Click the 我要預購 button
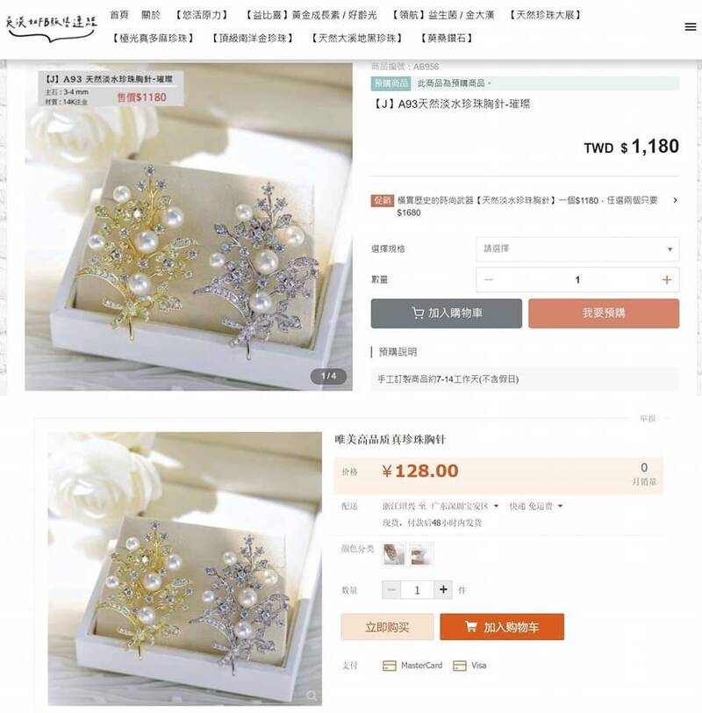 (604, 313)
